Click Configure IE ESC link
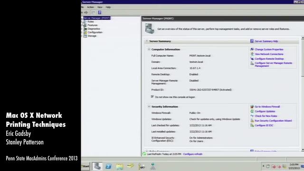The width and height of the screenshot is (304, 171). (x=264, y=125)
